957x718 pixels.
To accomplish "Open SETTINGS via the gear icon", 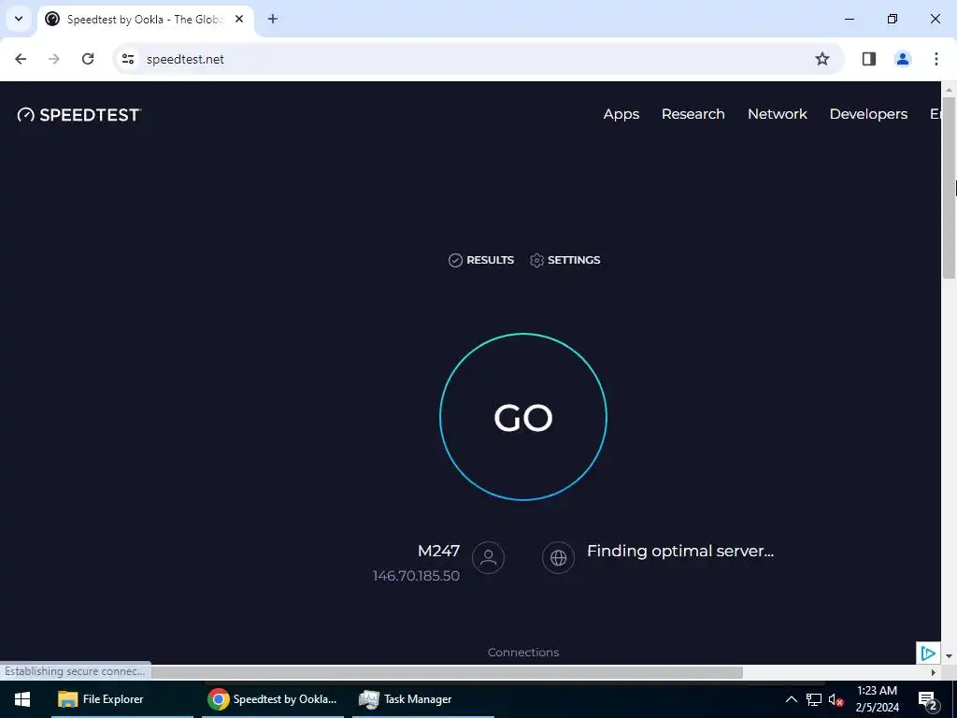I will point(564,260).
